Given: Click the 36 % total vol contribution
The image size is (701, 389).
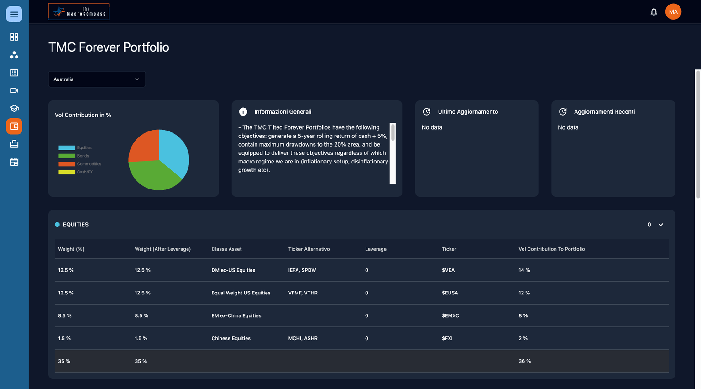Looking at the screenshot, I should coord(525,362).
